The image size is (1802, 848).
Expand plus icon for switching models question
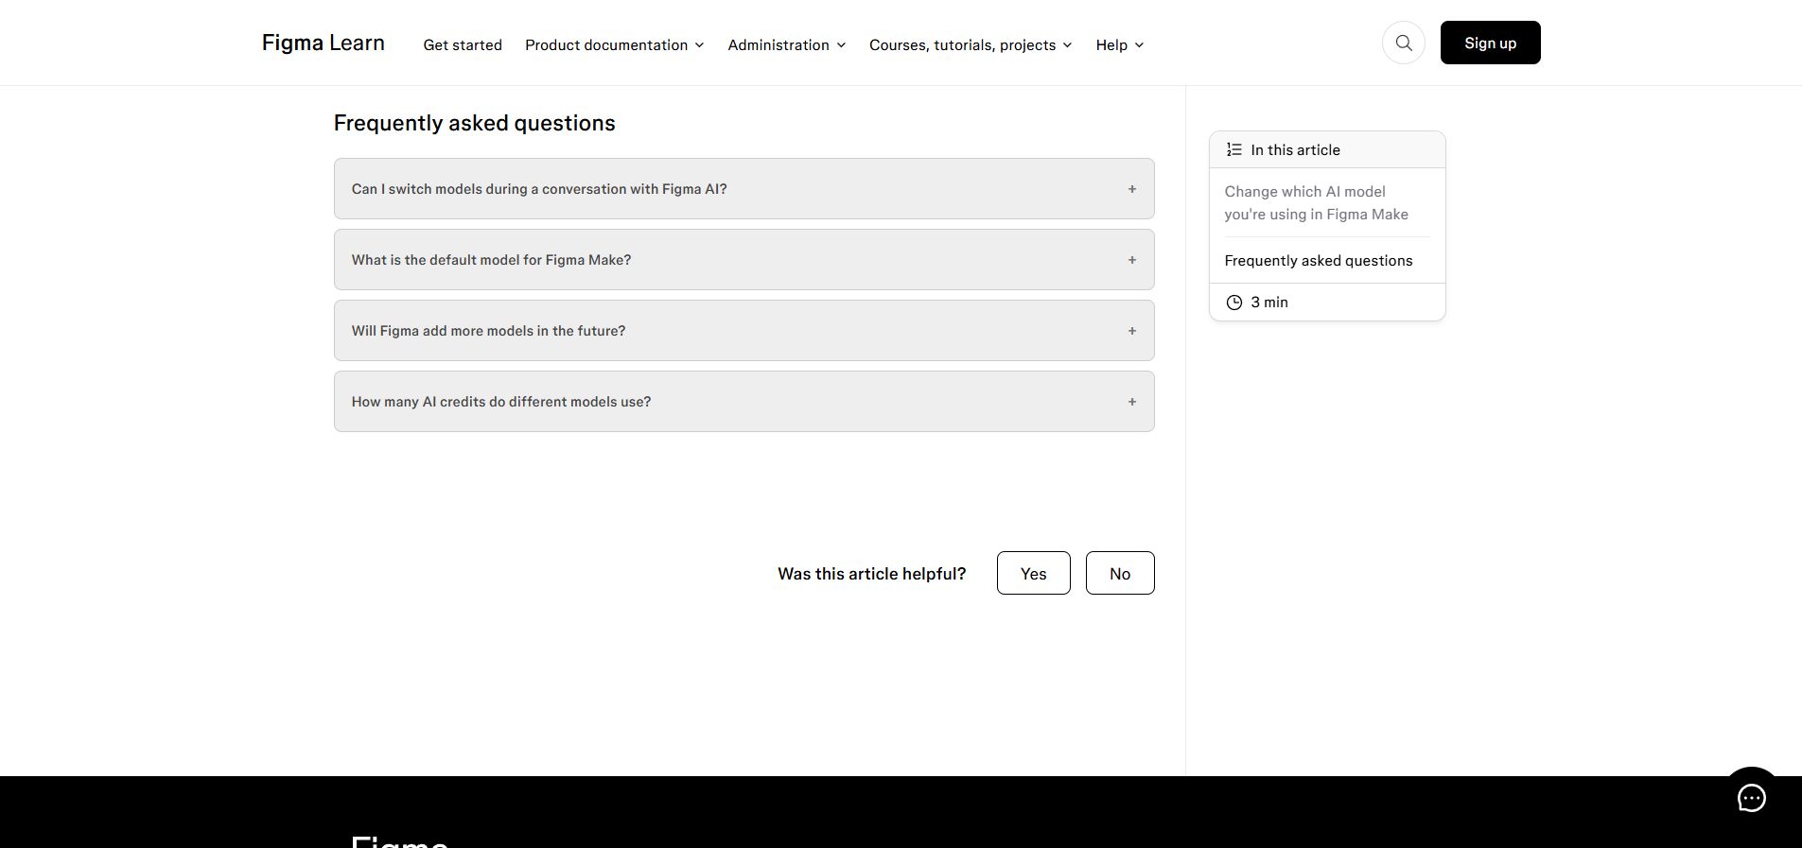pyautogui.click(x=1131, y=189)
